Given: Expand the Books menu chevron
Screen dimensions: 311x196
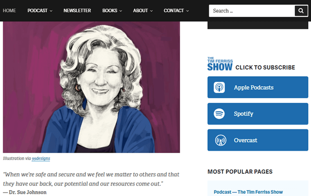Looking at the screenshot, I should point(121,11).
